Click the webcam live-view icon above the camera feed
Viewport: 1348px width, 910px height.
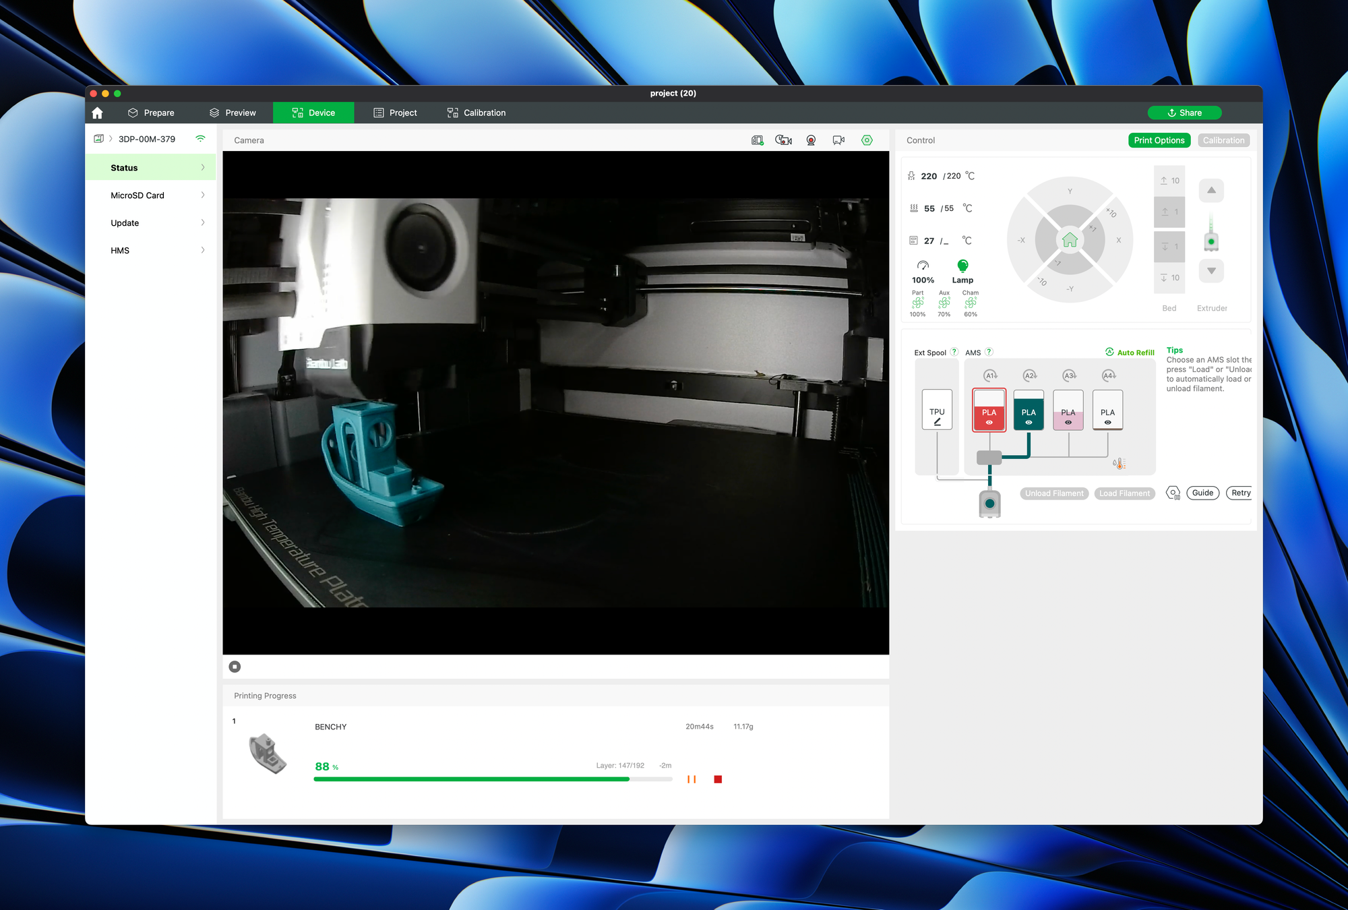coord(811,140)
